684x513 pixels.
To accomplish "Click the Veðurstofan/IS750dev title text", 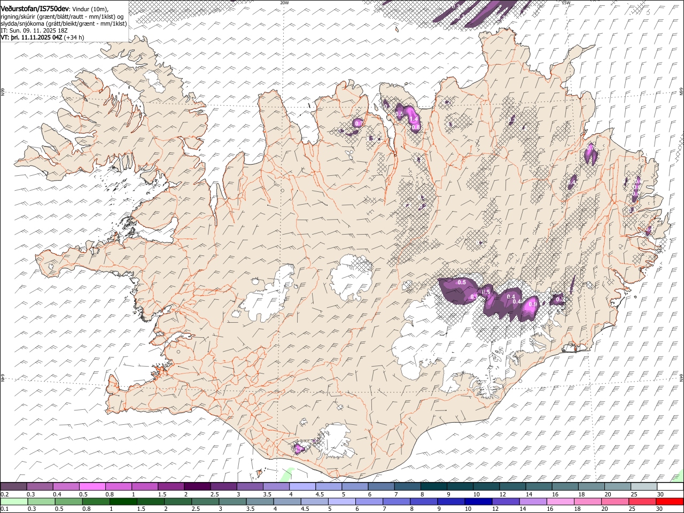I will (35, 8).
